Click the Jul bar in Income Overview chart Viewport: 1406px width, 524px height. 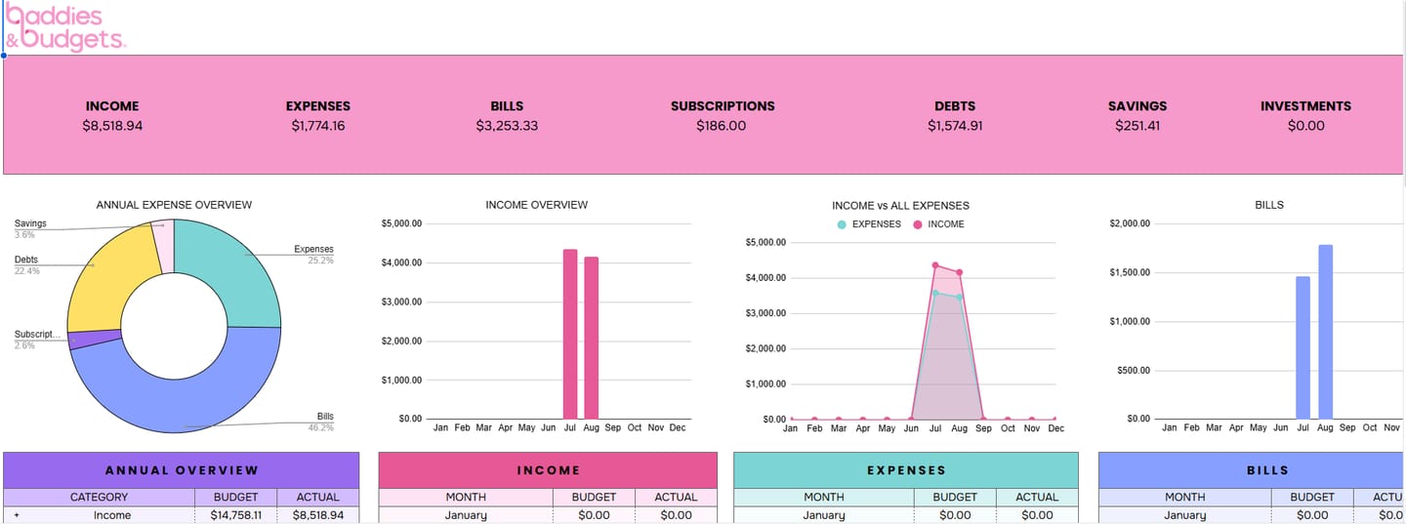click(570, 334)
